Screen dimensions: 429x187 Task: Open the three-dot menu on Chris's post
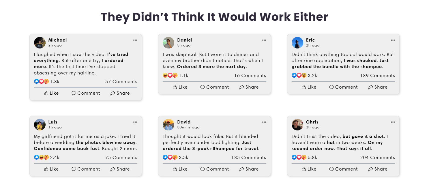393,122
